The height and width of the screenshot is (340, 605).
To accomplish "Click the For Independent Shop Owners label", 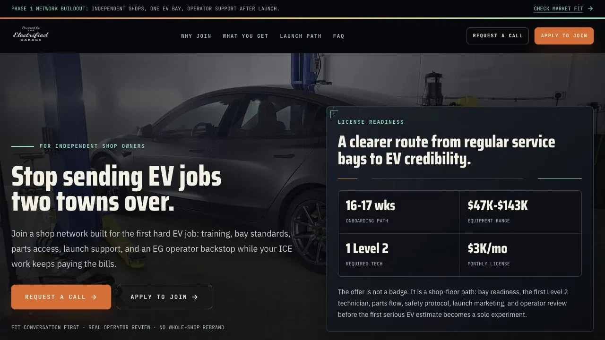I will pos(92,146).
